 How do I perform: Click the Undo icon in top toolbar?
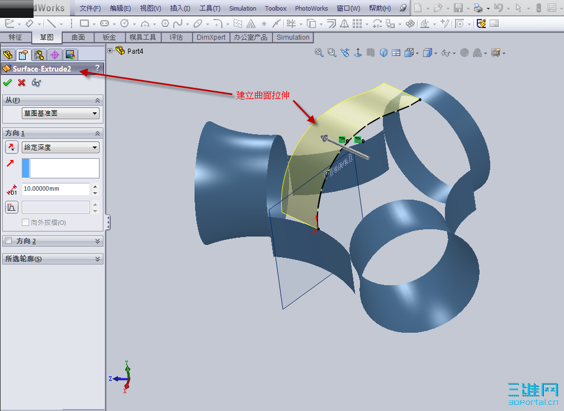pos(499,8)
